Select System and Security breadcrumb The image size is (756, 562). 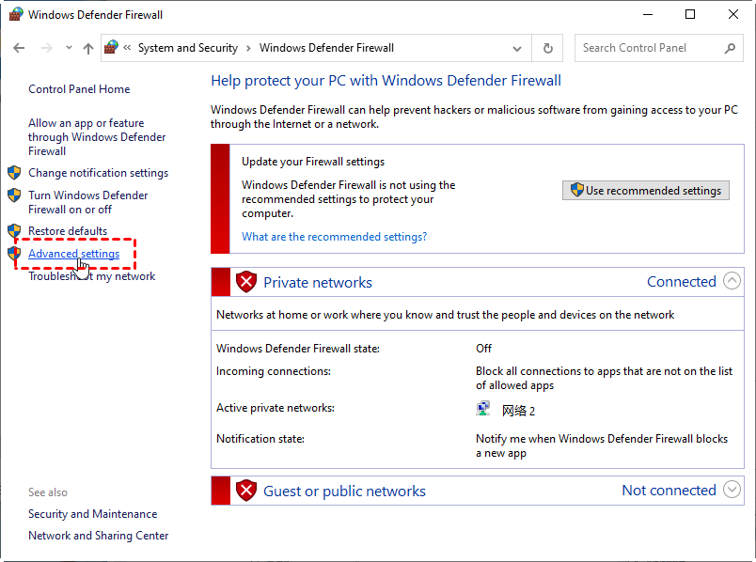187,48
